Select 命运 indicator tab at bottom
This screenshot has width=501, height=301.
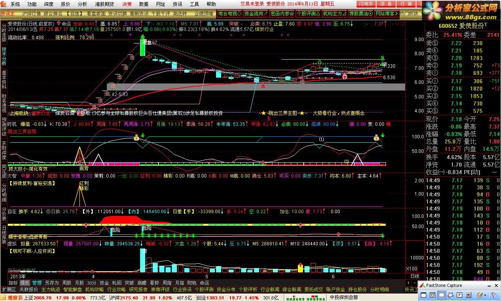point(204,283)
